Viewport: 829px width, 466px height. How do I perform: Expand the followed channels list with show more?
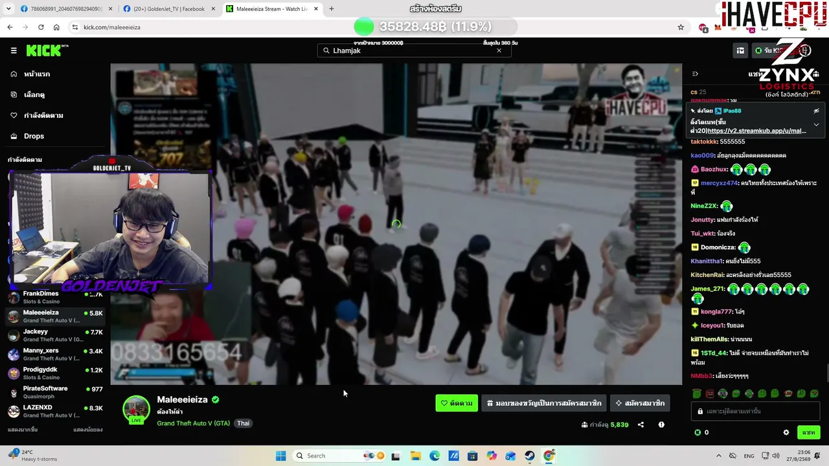[23, 430]
